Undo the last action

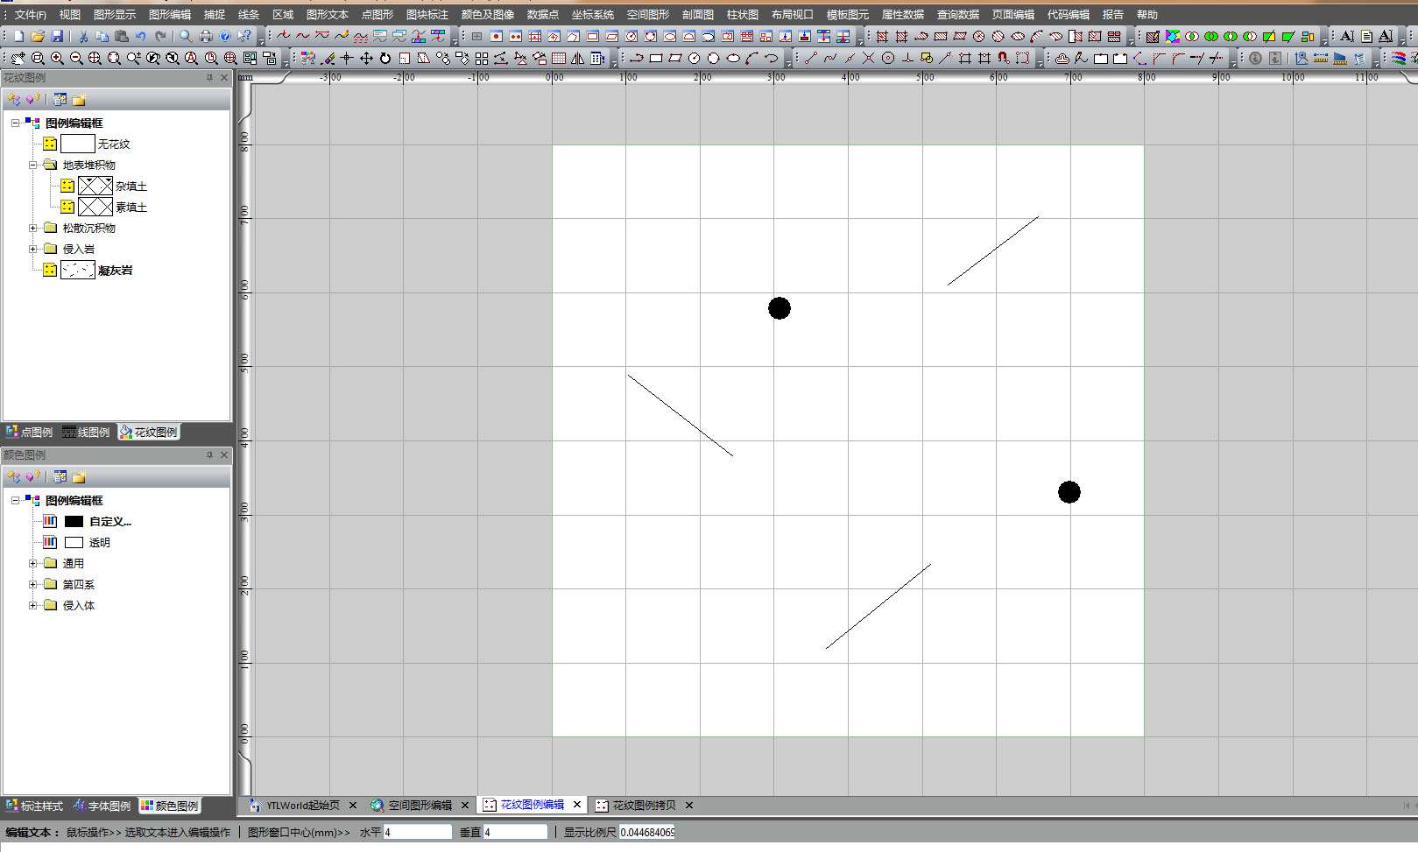140,36
